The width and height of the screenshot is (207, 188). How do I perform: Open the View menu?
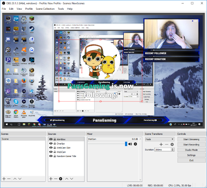click(x=19, y=9)
